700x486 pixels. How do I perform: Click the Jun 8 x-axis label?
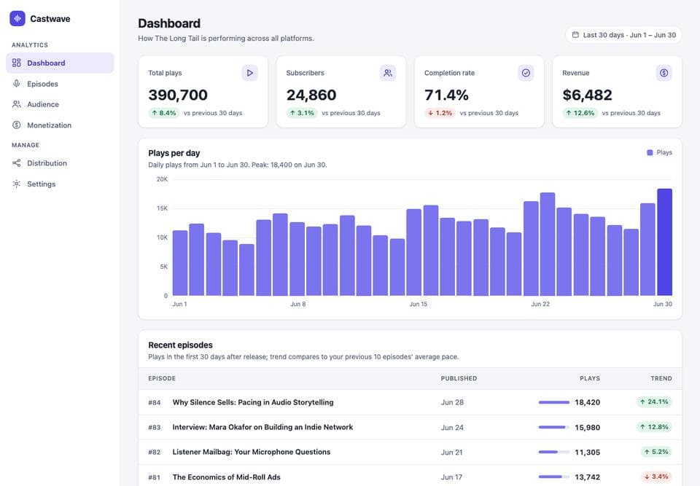coord(298,304)
